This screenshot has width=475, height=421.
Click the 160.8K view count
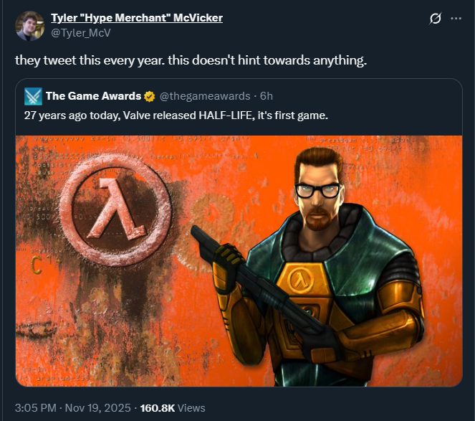tap(158, 407)
